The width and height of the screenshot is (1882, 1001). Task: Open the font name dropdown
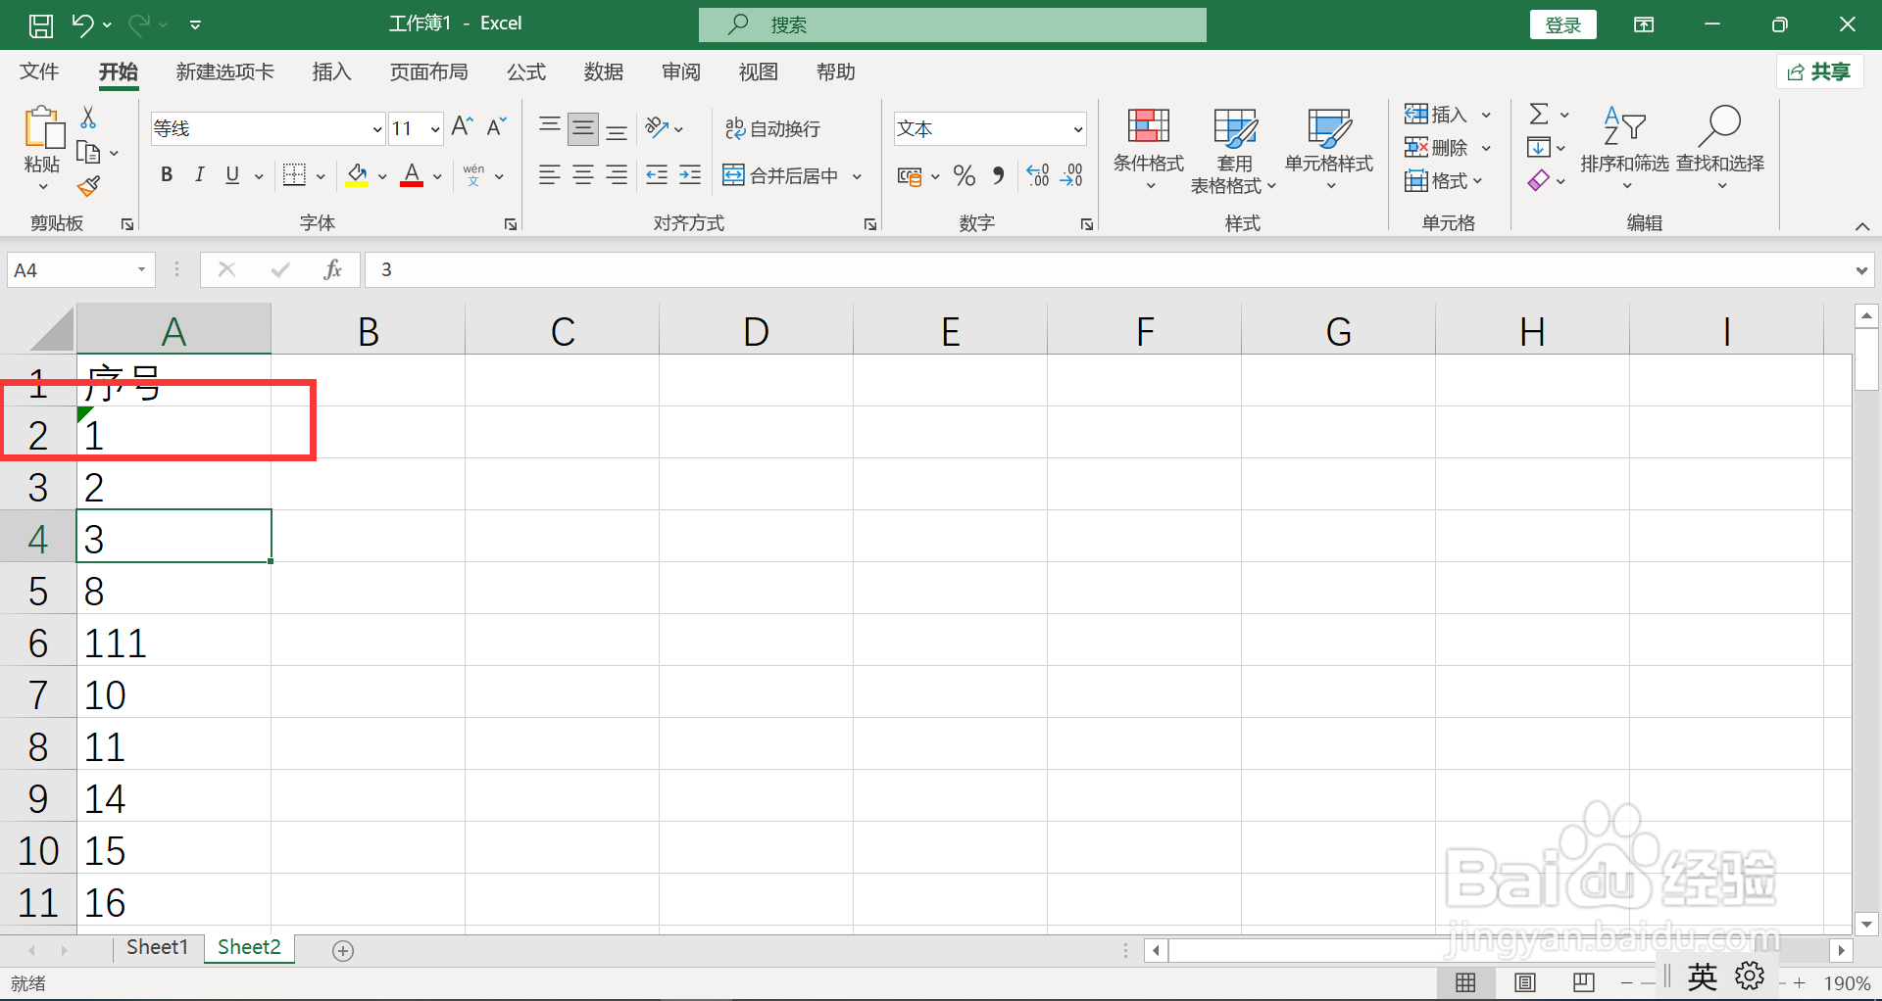click(376, 128)
